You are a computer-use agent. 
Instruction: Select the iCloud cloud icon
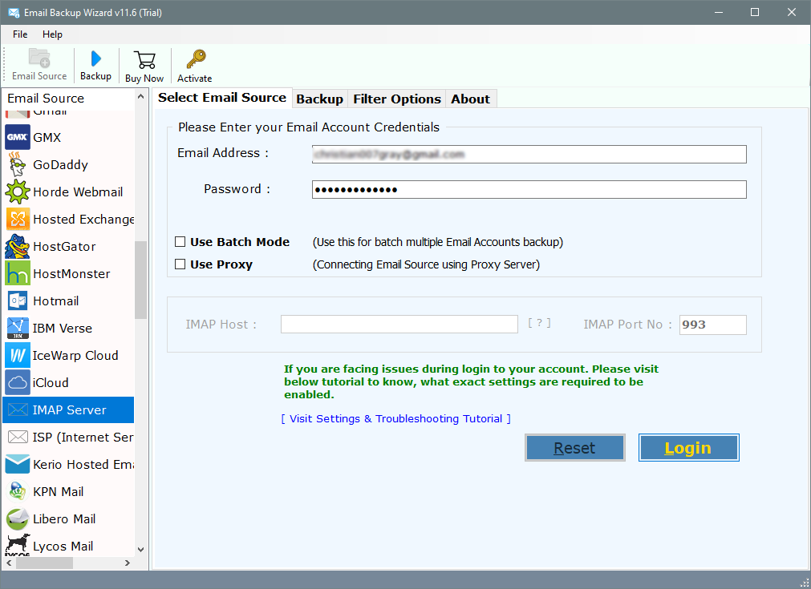pyautogui.click(x=18, y=383)
